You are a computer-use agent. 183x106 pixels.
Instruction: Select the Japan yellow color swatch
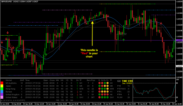click(2, 86)
